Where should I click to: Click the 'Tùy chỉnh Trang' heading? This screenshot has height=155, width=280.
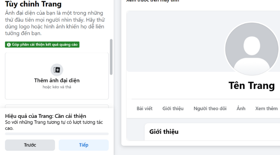(x=33, y=5)
